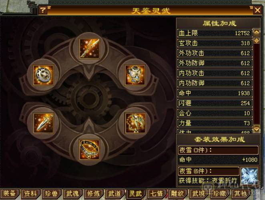The width and height of the screenshot is (265, 200).
Task: Click the round shield equipment icon
Action: tap(44, 75)
